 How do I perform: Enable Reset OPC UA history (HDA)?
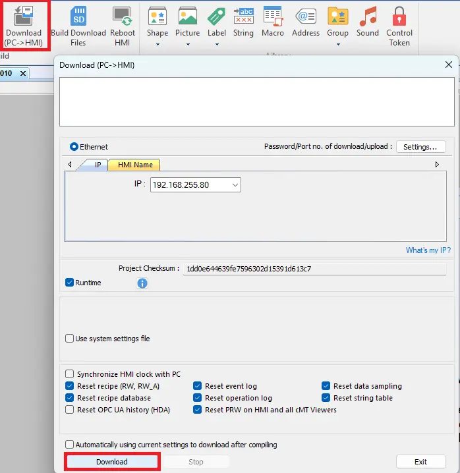coord(69,409)
